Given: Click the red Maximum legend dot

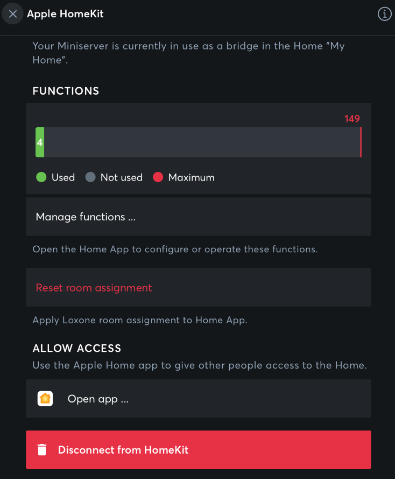Looking at the screenshot, I should point(158,177).
